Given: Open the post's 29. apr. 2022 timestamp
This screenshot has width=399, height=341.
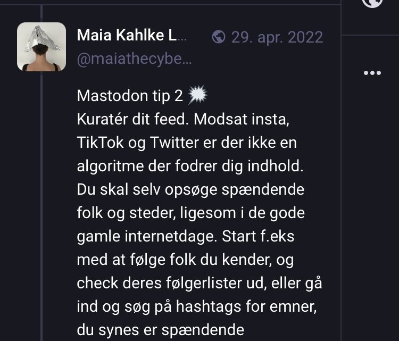Looking at the screenshot, I should tap(277, 37).
